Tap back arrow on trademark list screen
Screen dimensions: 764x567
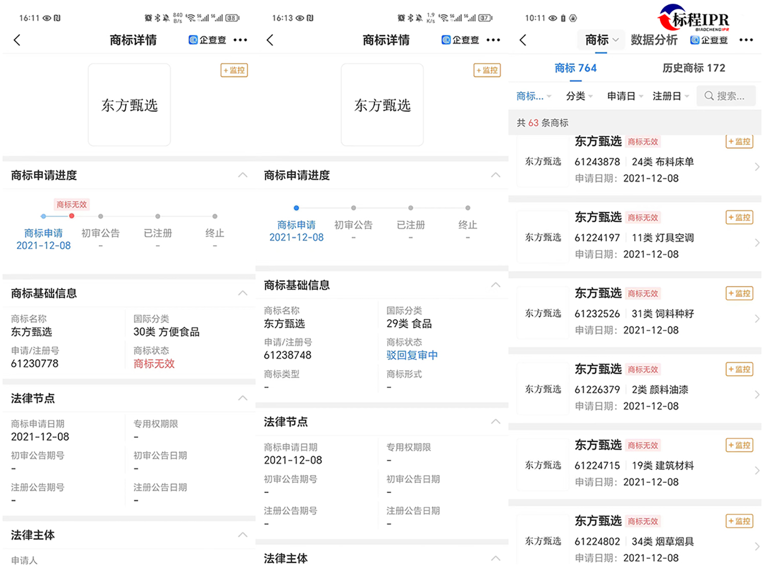[522, 40]
